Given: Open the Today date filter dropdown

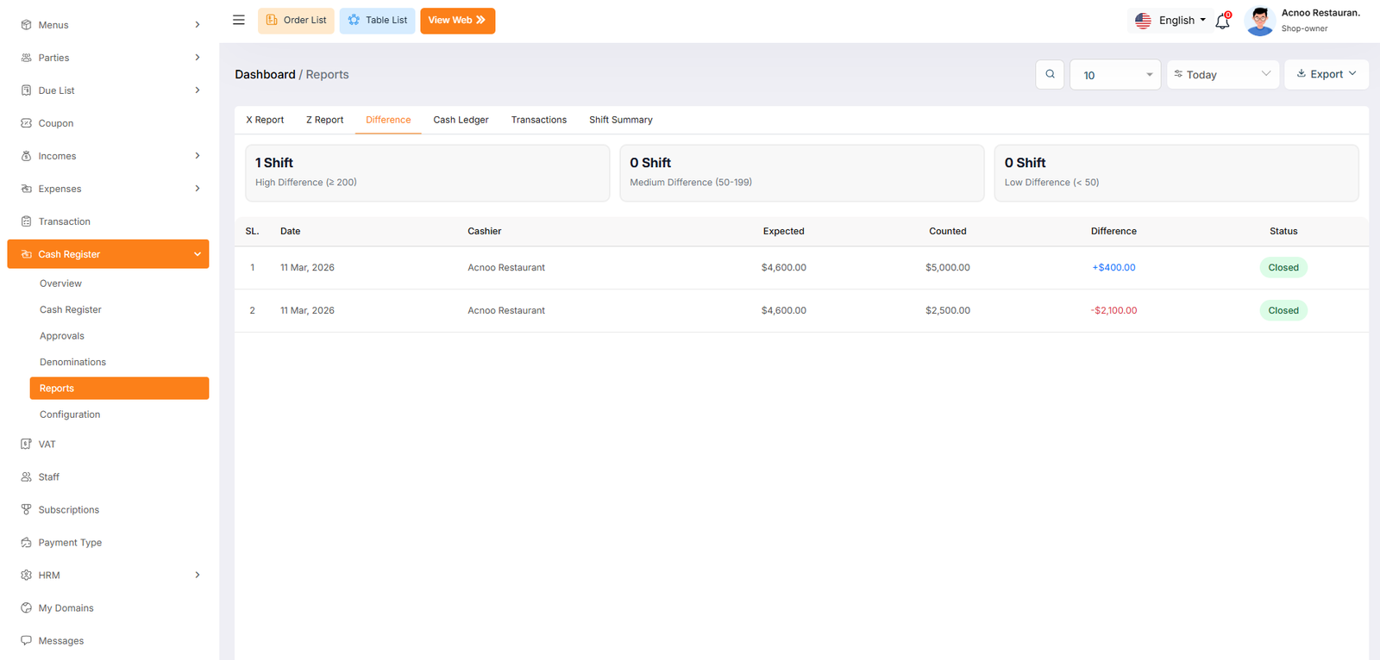Looking at the screenshot, I should click(x=1222, y=75).
